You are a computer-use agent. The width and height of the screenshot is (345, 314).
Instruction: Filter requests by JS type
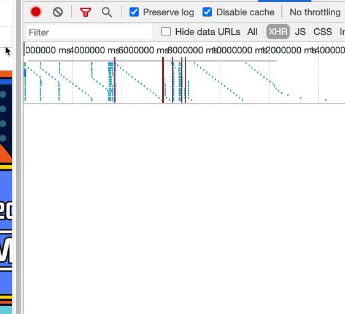300,32
